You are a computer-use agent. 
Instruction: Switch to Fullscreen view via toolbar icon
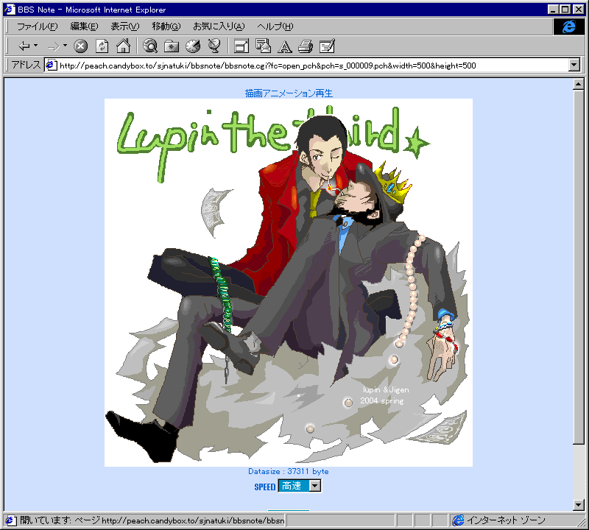click(x=241, y=46)
